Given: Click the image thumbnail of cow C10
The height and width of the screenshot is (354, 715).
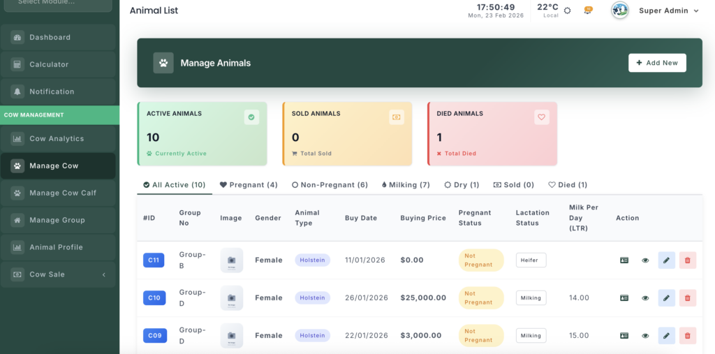Looking at the screenshot, I should pos(231,298).
